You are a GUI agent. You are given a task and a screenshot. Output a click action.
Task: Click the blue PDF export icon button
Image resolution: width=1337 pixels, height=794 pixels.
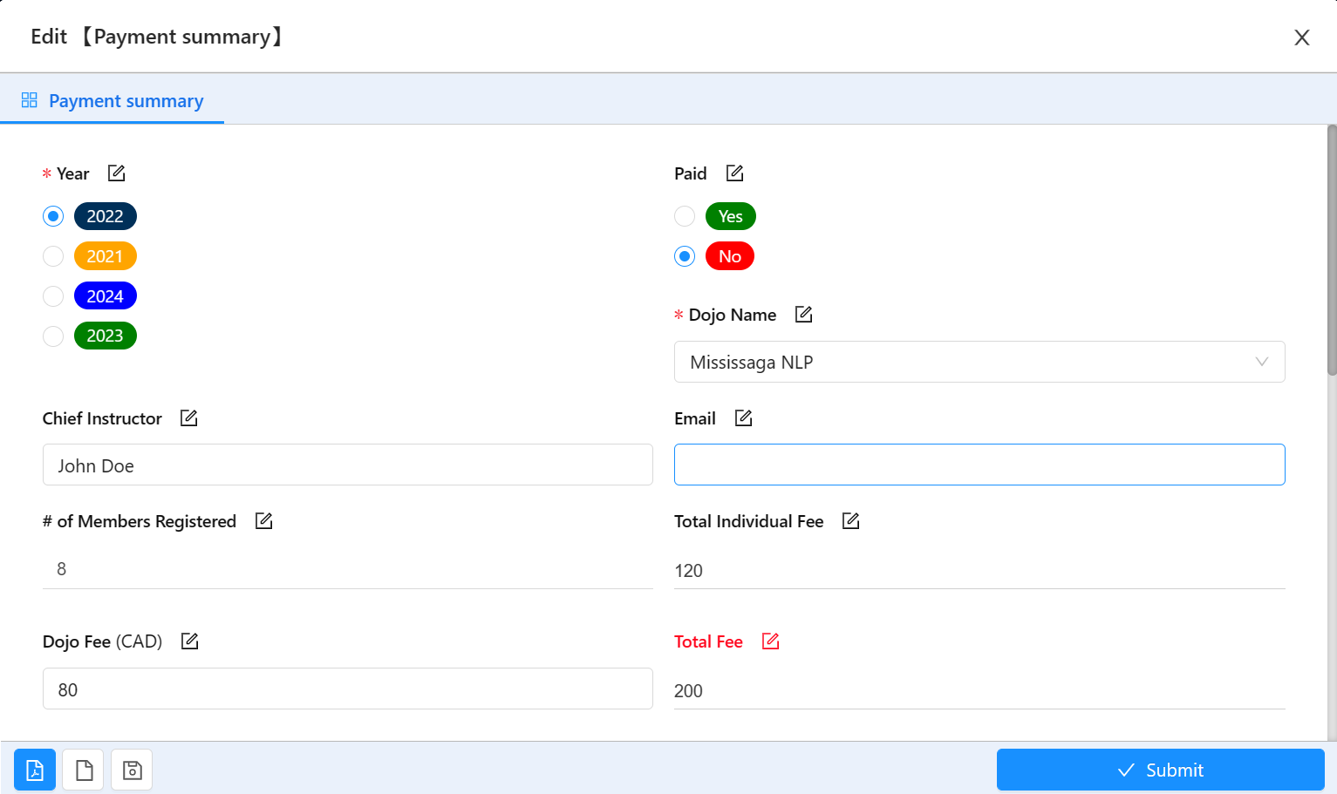(x=35, y=770)
